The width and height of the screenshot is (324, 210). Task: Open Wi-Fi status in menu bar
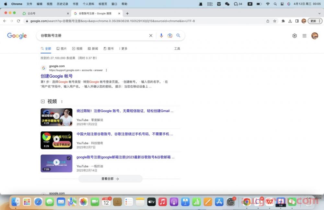[x=268, y=4]
